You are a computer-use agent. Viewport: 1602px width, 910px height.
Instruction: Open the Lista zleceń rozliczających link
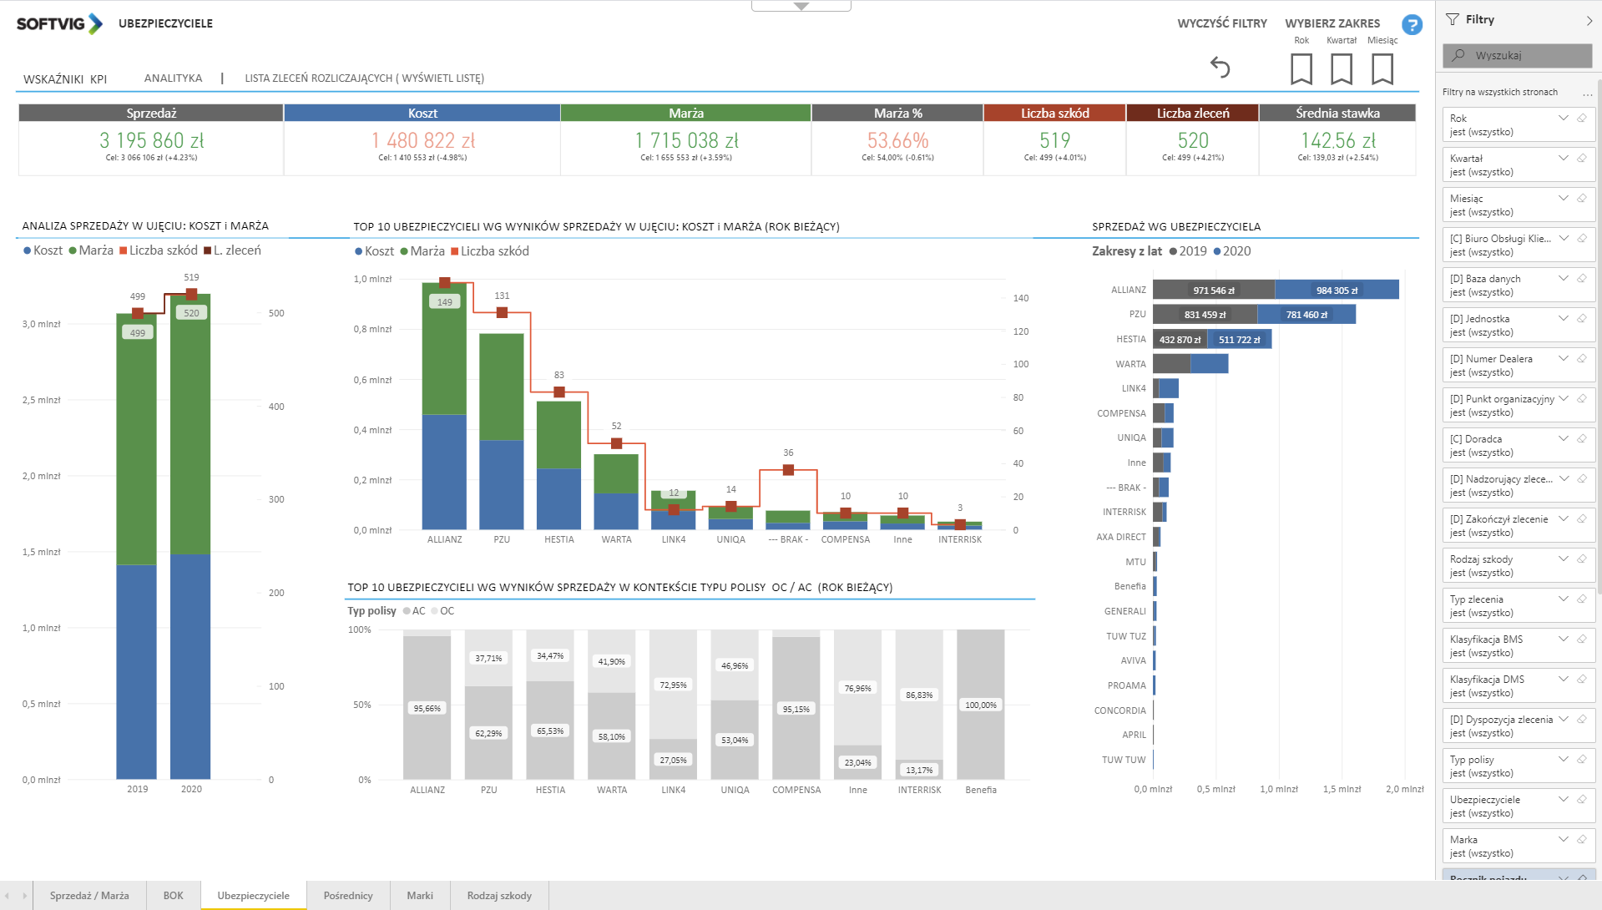(364, 78)
